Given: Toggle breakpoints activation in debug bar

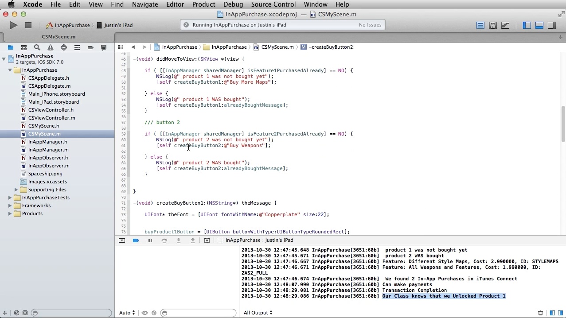Looking at the screenshot, I should point(136,240).
